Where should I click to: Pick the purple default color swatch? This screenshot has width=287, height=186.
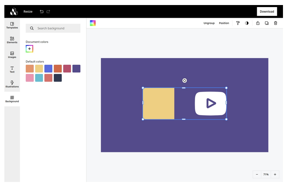pos(76,68)
